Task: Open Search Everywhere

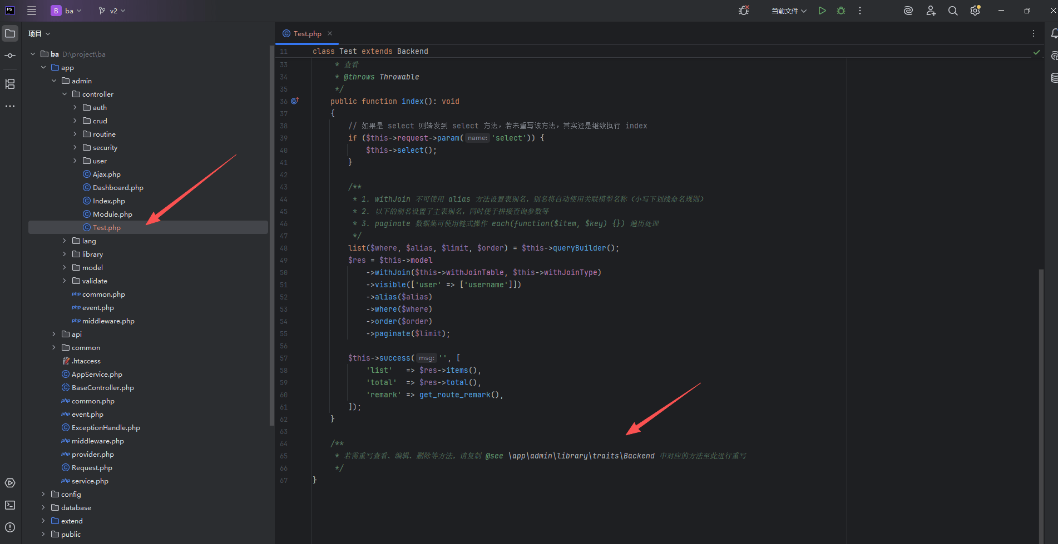Action: [953, 10]
